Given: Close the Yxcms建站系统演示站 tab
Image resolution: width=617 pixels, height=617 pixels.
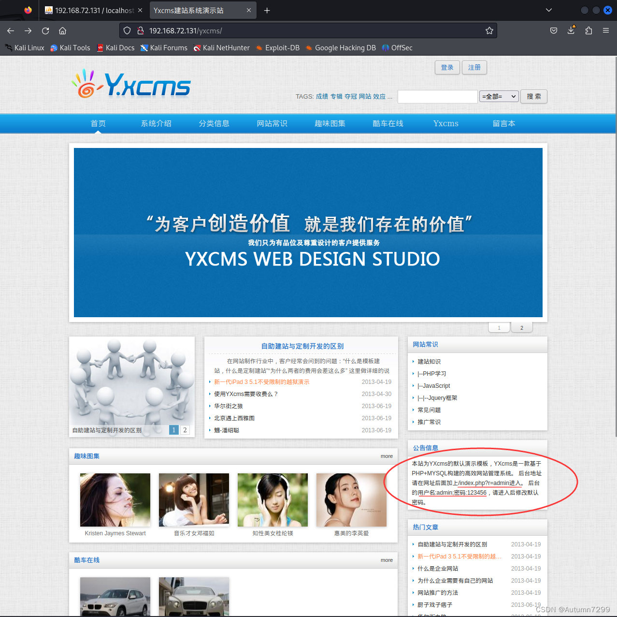Looking at the screenshot, I should point(249,10).
